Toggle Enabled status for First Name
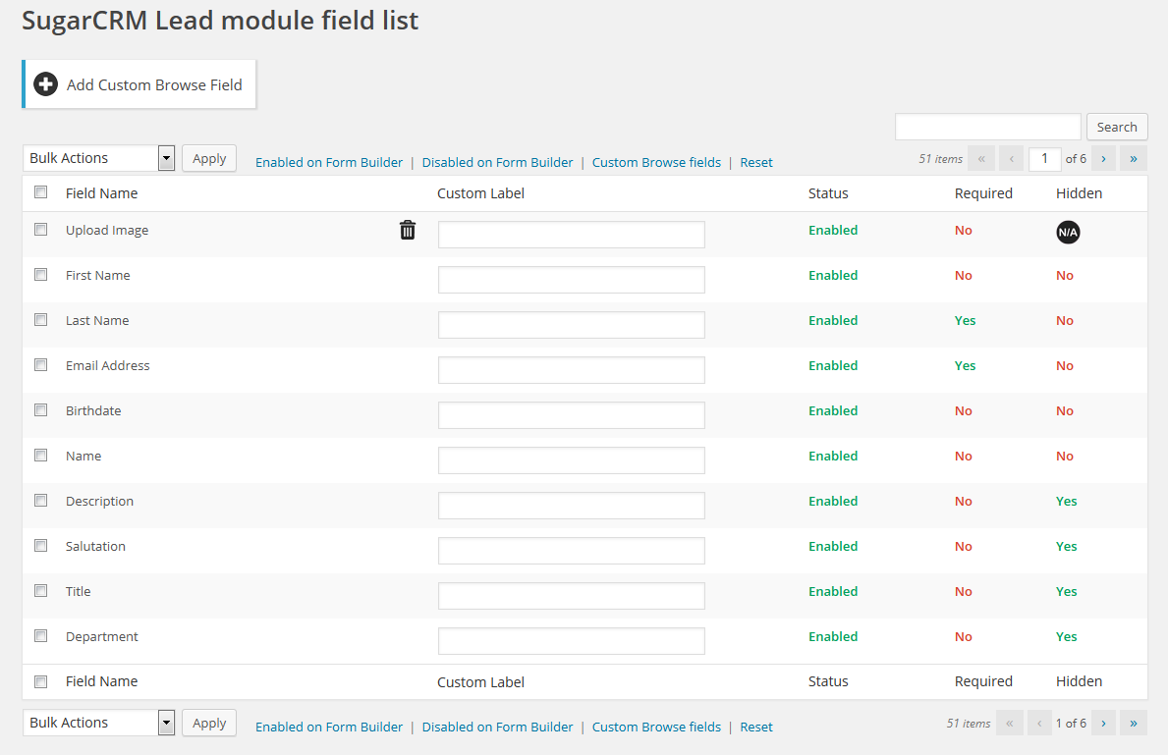Viewport: 1168px width, 755px height. tap(833, 275)
